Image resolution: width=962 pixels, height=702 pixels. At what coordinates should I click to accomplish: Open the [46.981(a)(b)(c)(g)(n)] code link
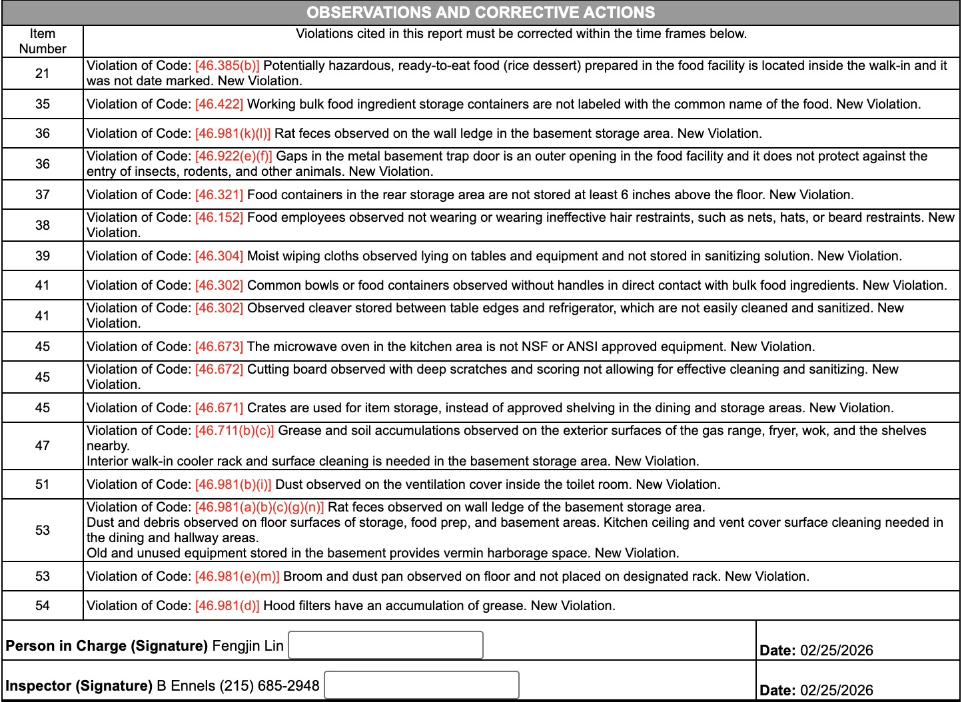(259, 507)
